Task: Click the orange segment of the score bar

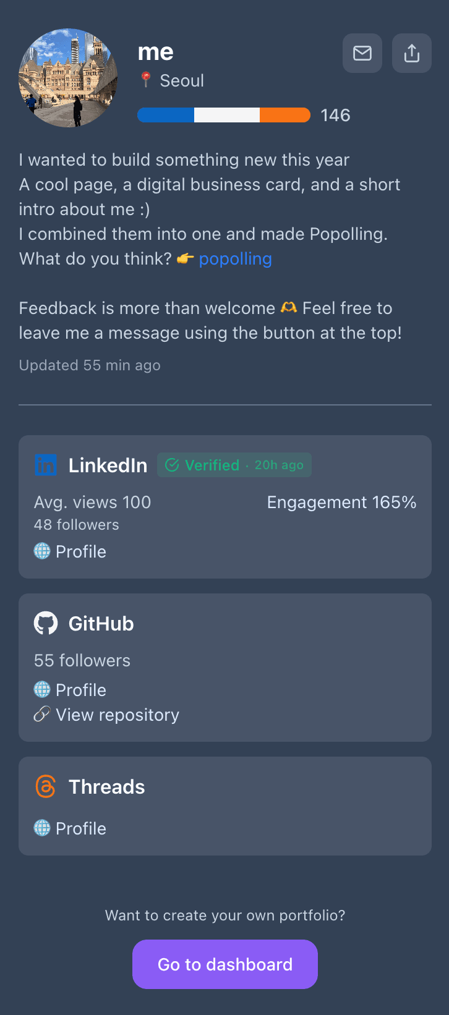Action: pyautogui.click(x=284, y=115)
